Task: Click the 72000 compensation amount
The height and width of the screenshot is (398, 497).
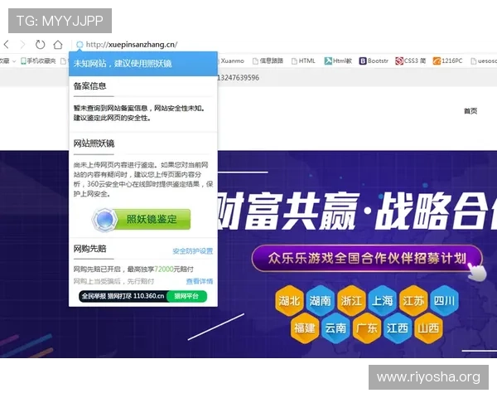Action: [x=164, y=269]
